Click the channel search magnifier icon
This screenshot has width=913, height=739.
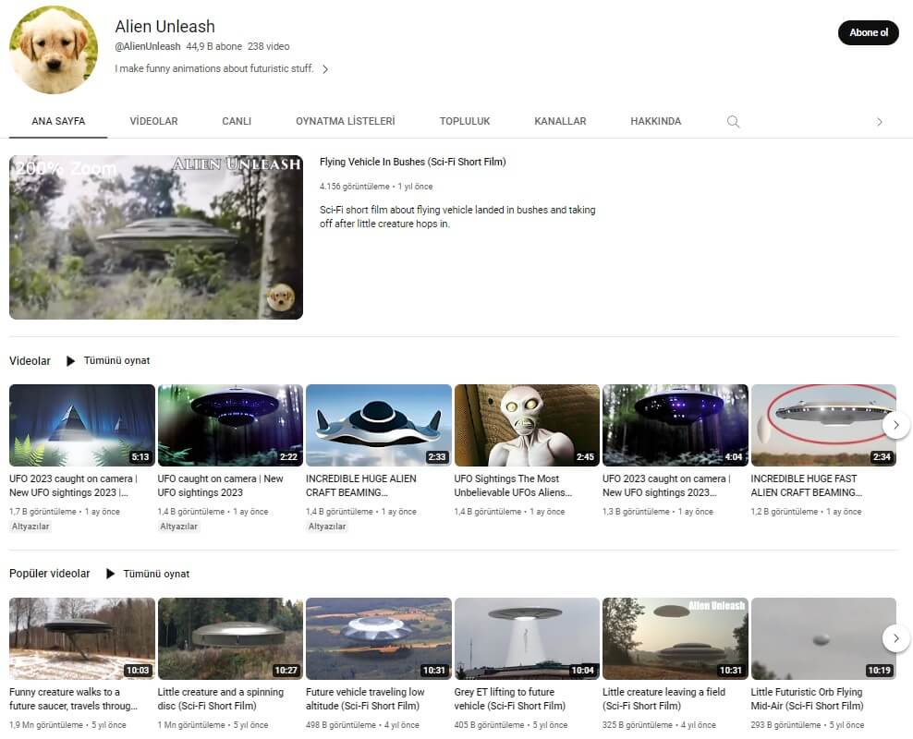(x=733, y=122)
